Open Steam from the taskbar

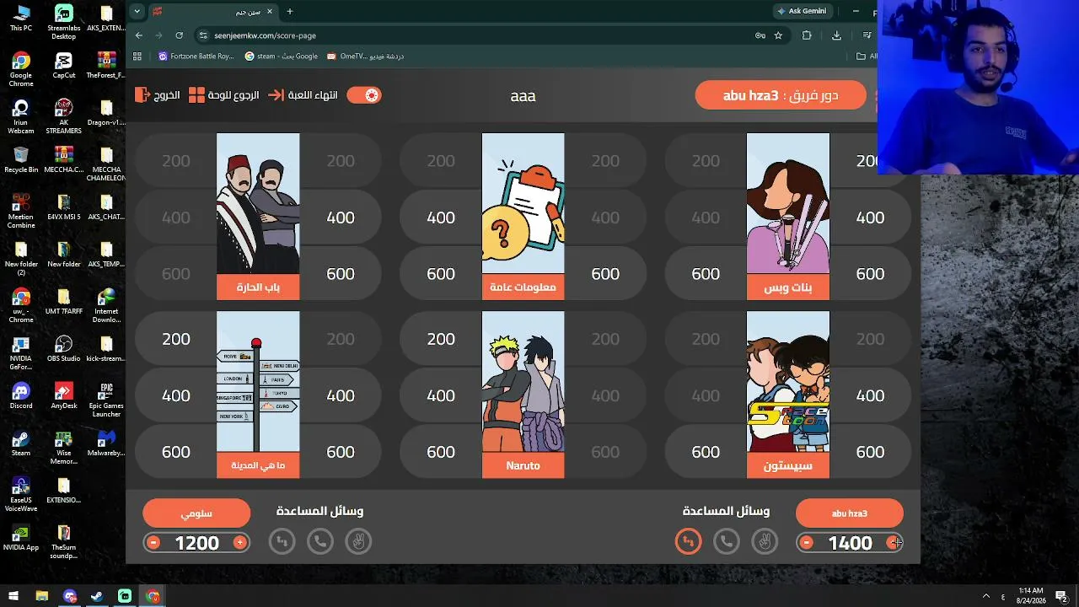coord(97,596)
